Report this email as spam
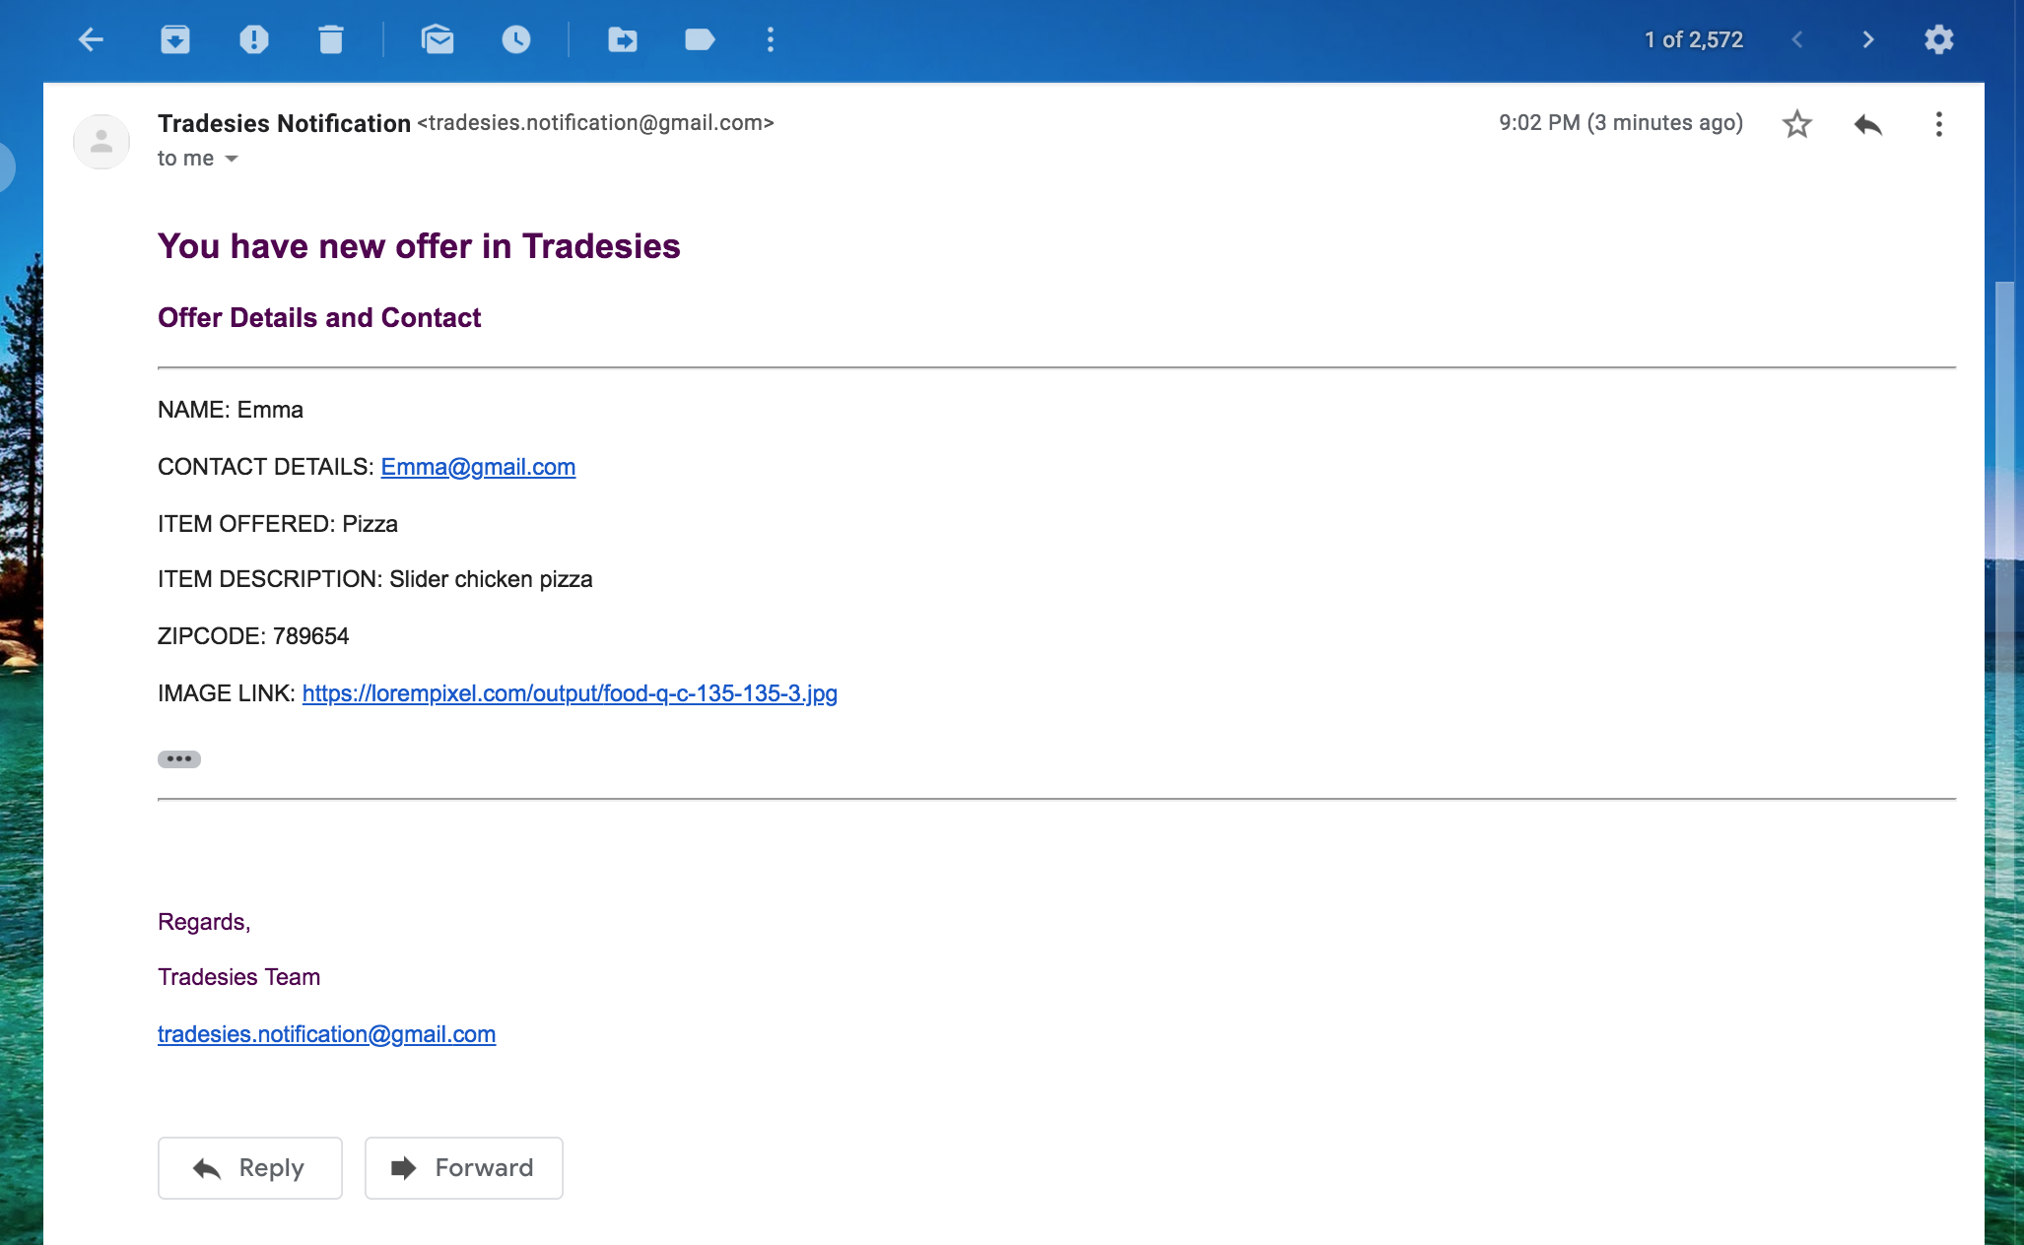This screenshot has width=2024, height=1245. (253, 39)
